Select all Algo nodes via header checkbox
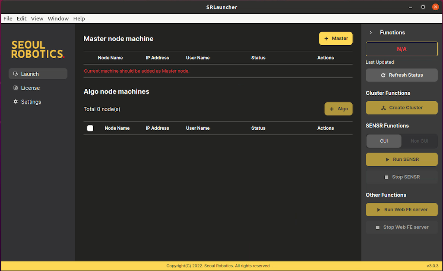This screenshot has height=271, width=443. click(91, 128)
